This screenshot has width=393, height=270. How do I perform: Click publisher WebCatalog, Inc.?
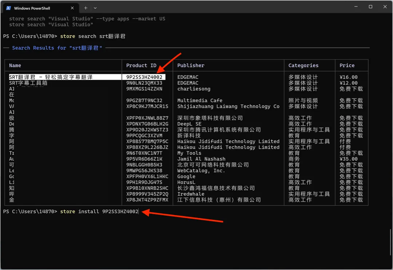coord(201,171)
